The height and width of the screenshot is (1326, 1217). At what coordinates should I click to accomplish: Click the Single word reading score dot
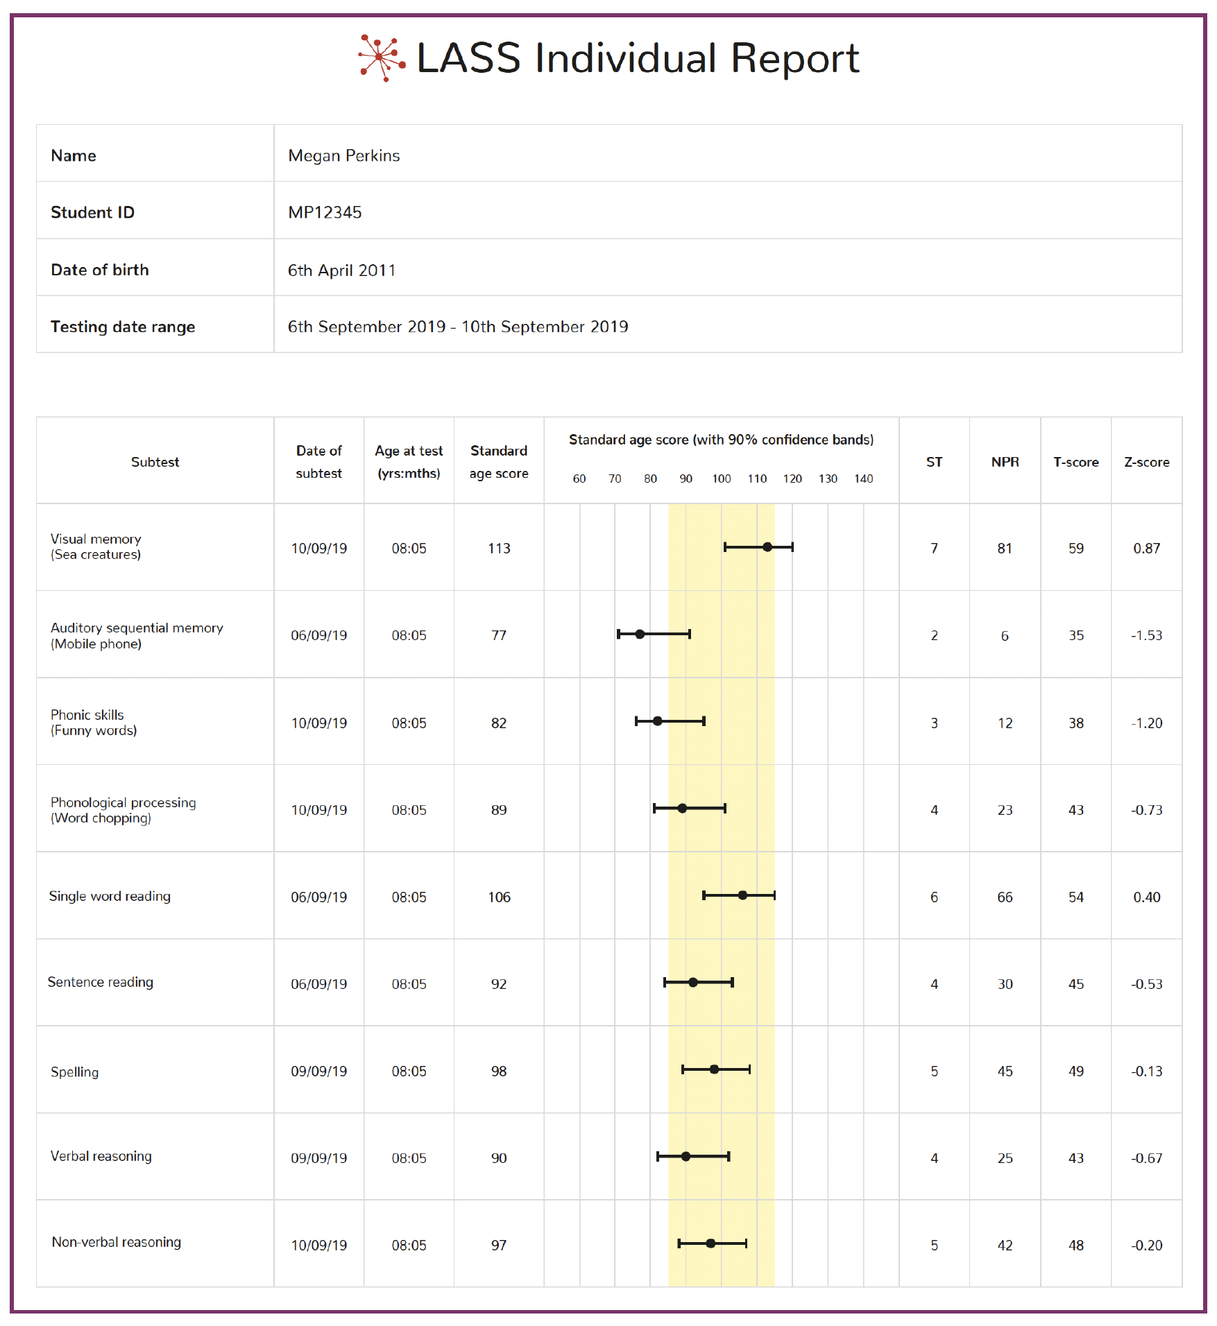(742, 895)
